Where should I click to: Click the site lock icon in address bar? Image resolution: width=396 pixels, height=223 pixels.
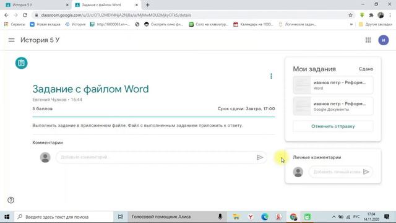(37, 15)
